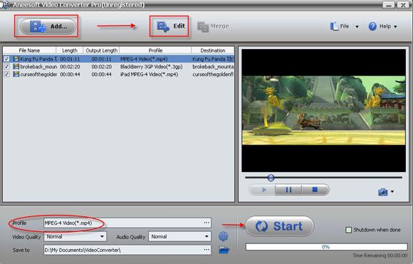413x264 pixels.
Task: Uncheck the Kung Fu Panda file checkbox
Action: pyautogui.click(x=7, y=59)
